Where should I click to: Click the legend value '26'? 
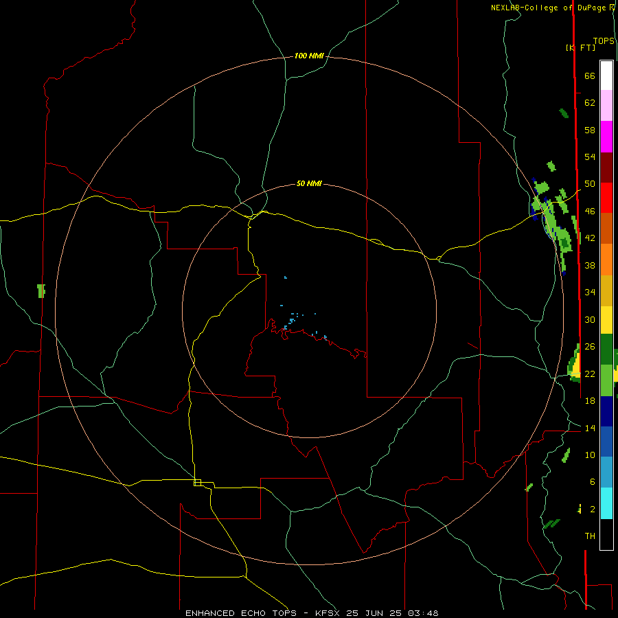(590, 347)
